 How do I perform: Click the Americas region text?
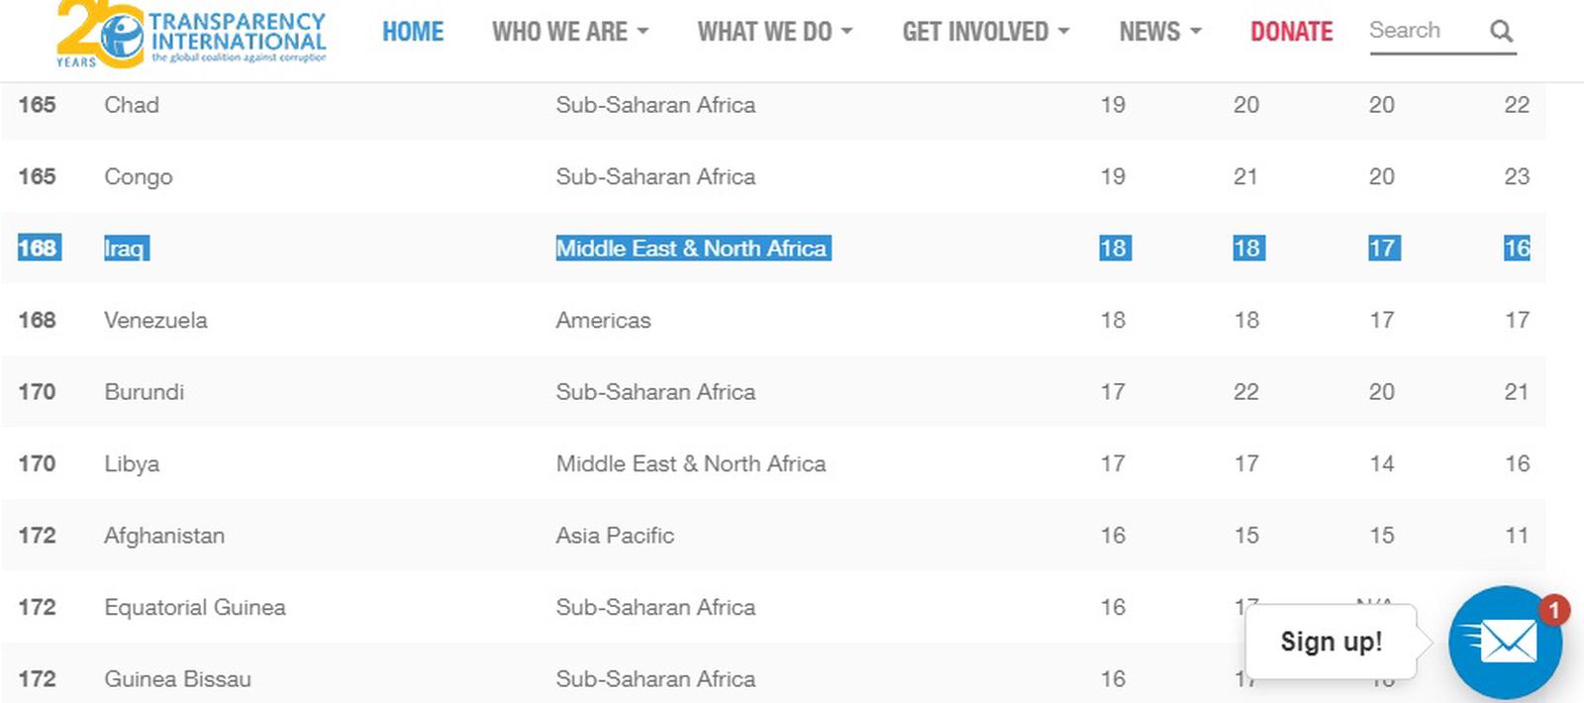click(x=603, y=320)
